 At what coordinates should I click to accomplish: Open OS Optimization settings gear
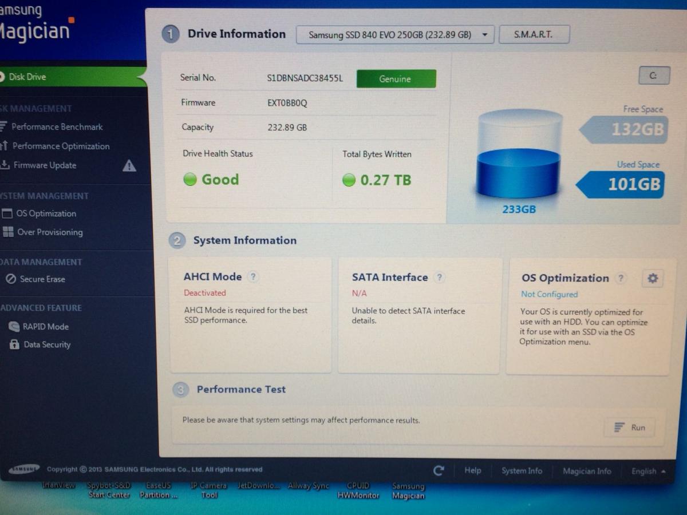tap(653, 279)
